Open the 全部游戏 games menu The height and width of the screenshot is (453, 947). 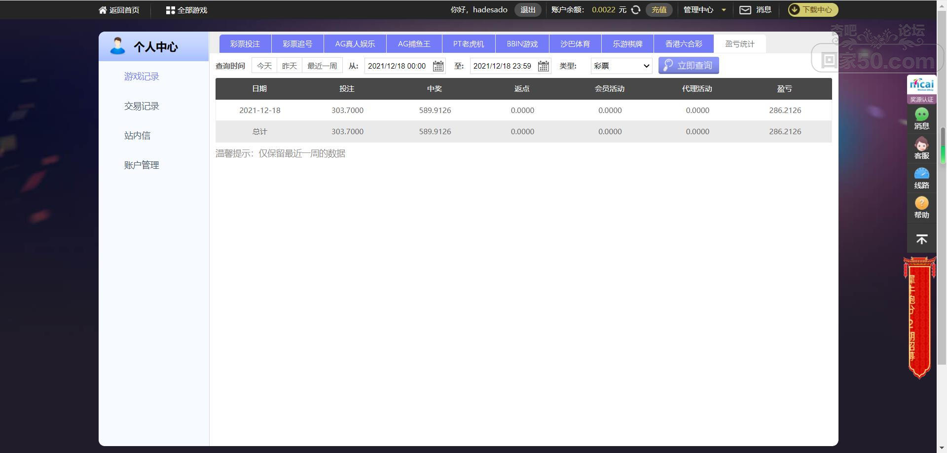pyautogui.click(x=186, y=10)
